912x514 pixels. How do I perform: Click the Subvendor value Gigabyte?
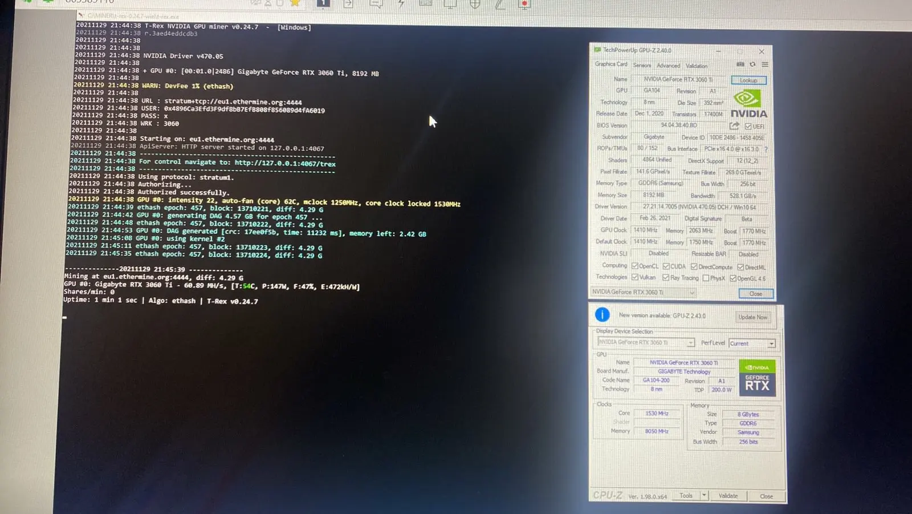tap(654, 137)
